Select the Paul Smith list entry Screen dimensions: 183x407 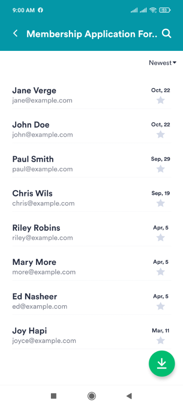coord(91,164)
